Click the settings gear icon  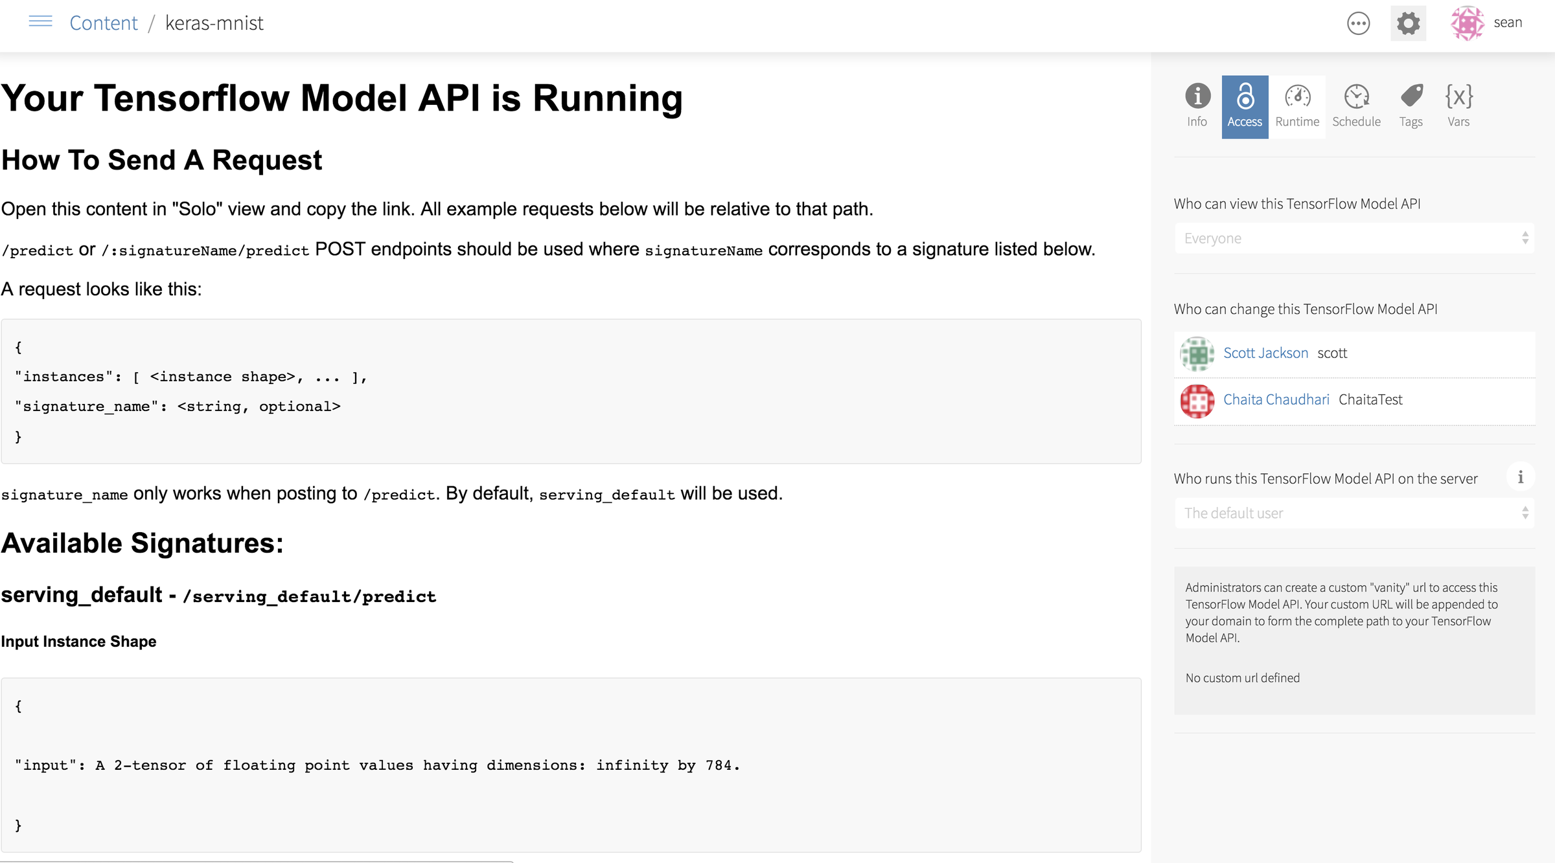(1407, 23)
